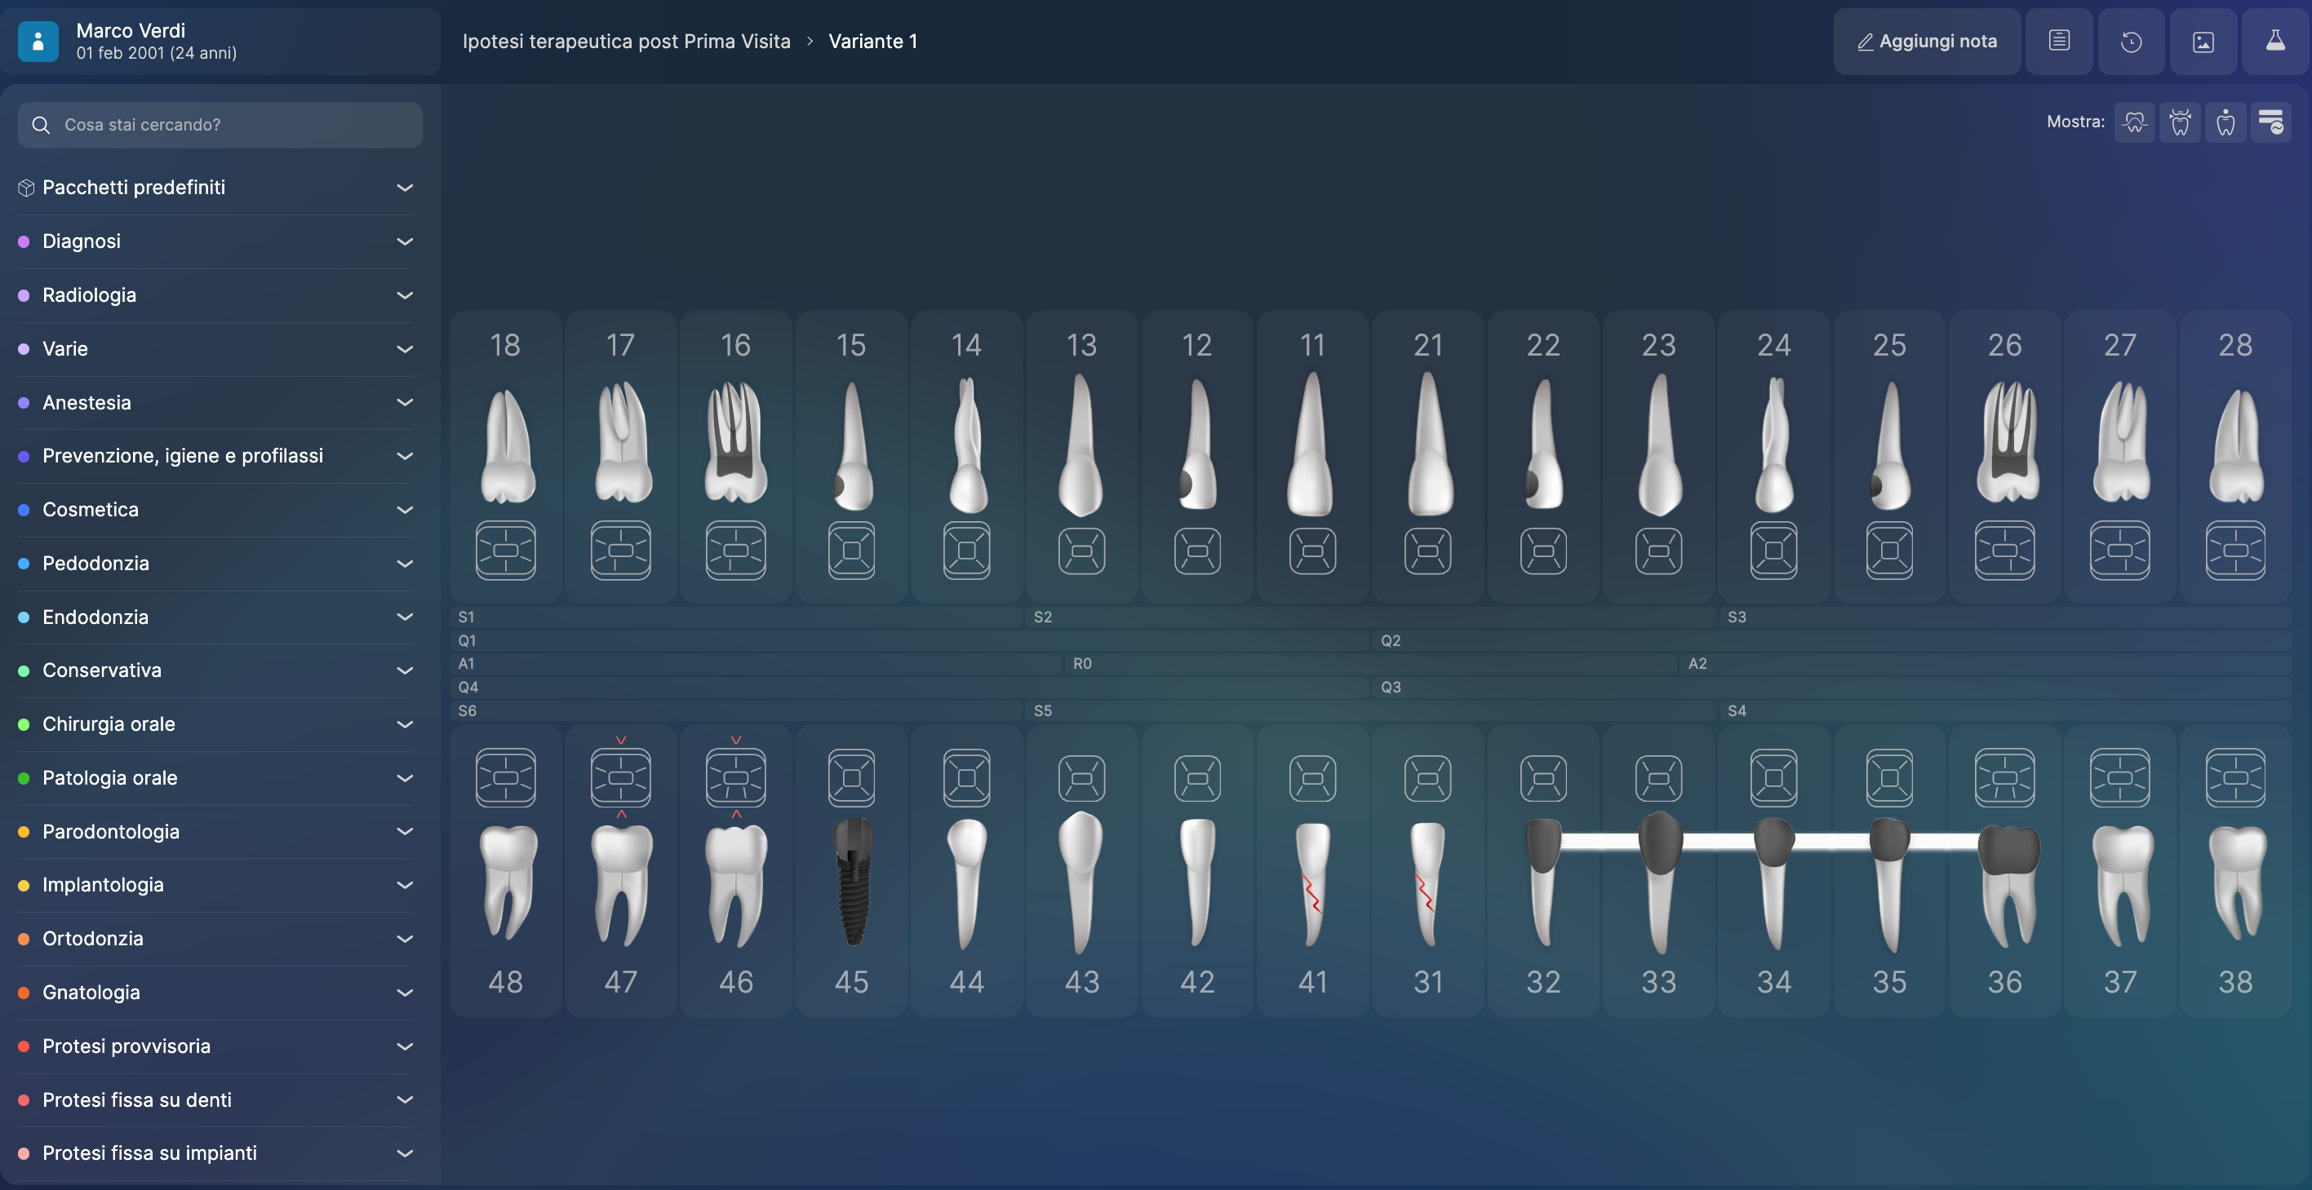The width and height of the screenshot is (2312, 1190).
Task: Click the Aggiungi nota button
Action: point(1927,42)
